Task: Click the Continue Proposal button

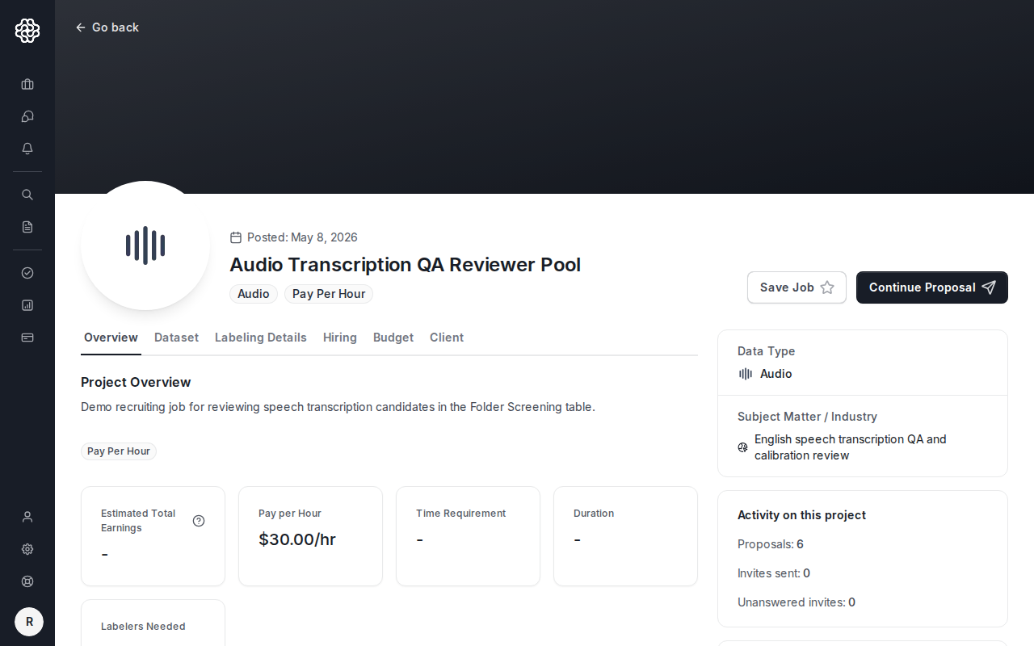Action: (932, 287)
